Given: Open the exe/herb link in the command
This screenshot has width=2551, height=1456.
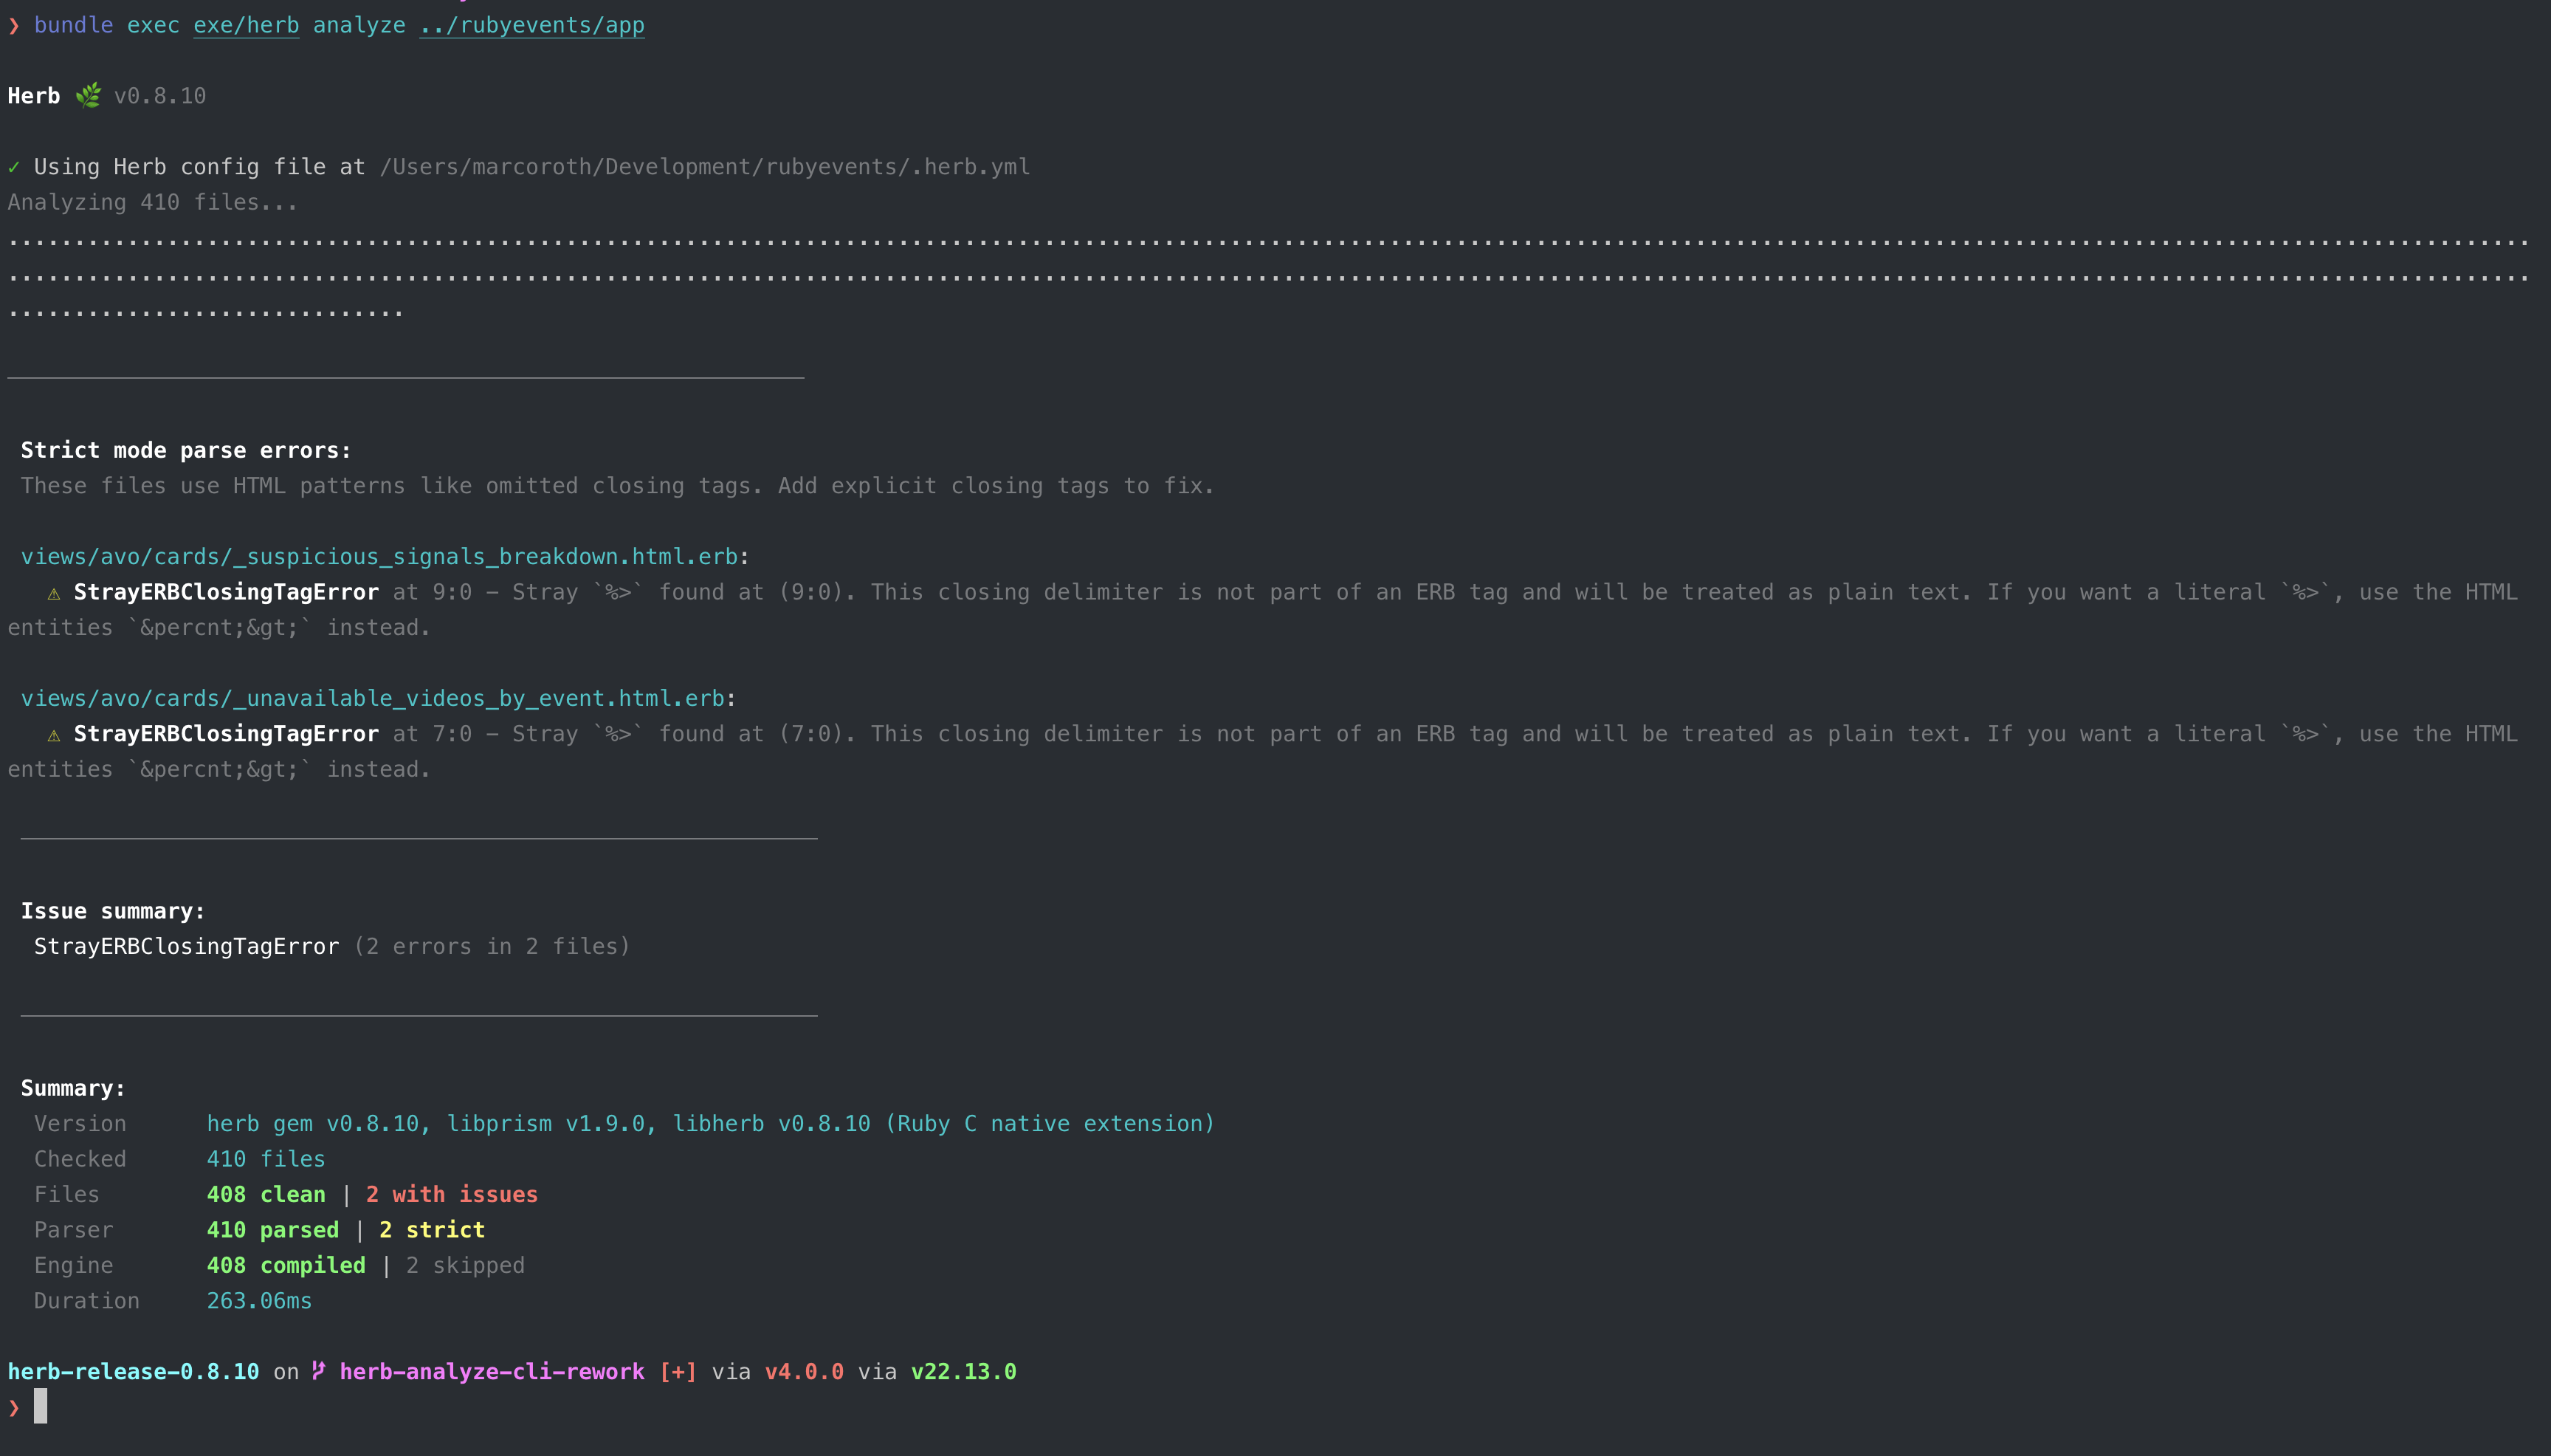Looking at the screenshot, I should (245, 25).
